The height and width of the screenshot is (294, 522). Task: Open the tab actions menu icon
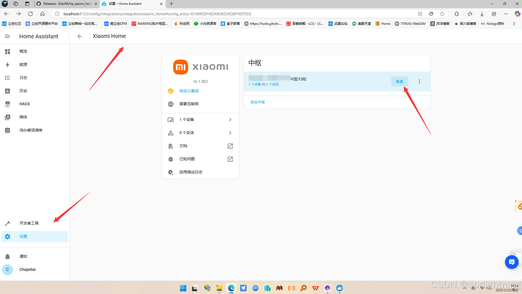[x=27, y=4]
